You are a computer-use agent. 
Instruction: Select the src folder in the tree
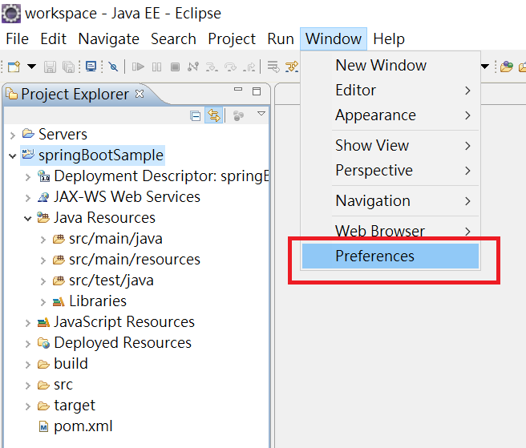(63, 385)
